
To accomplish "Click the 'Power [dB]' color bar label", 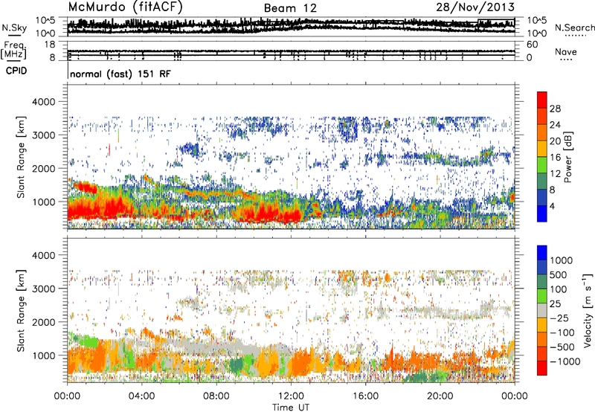I will point(568,157).
